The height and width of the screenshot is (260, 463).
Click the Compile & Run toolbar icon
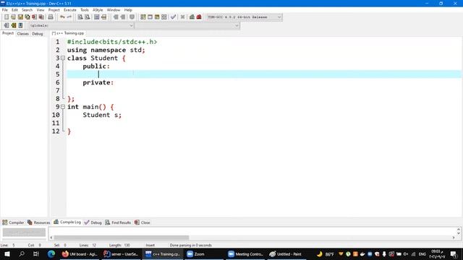157,17
